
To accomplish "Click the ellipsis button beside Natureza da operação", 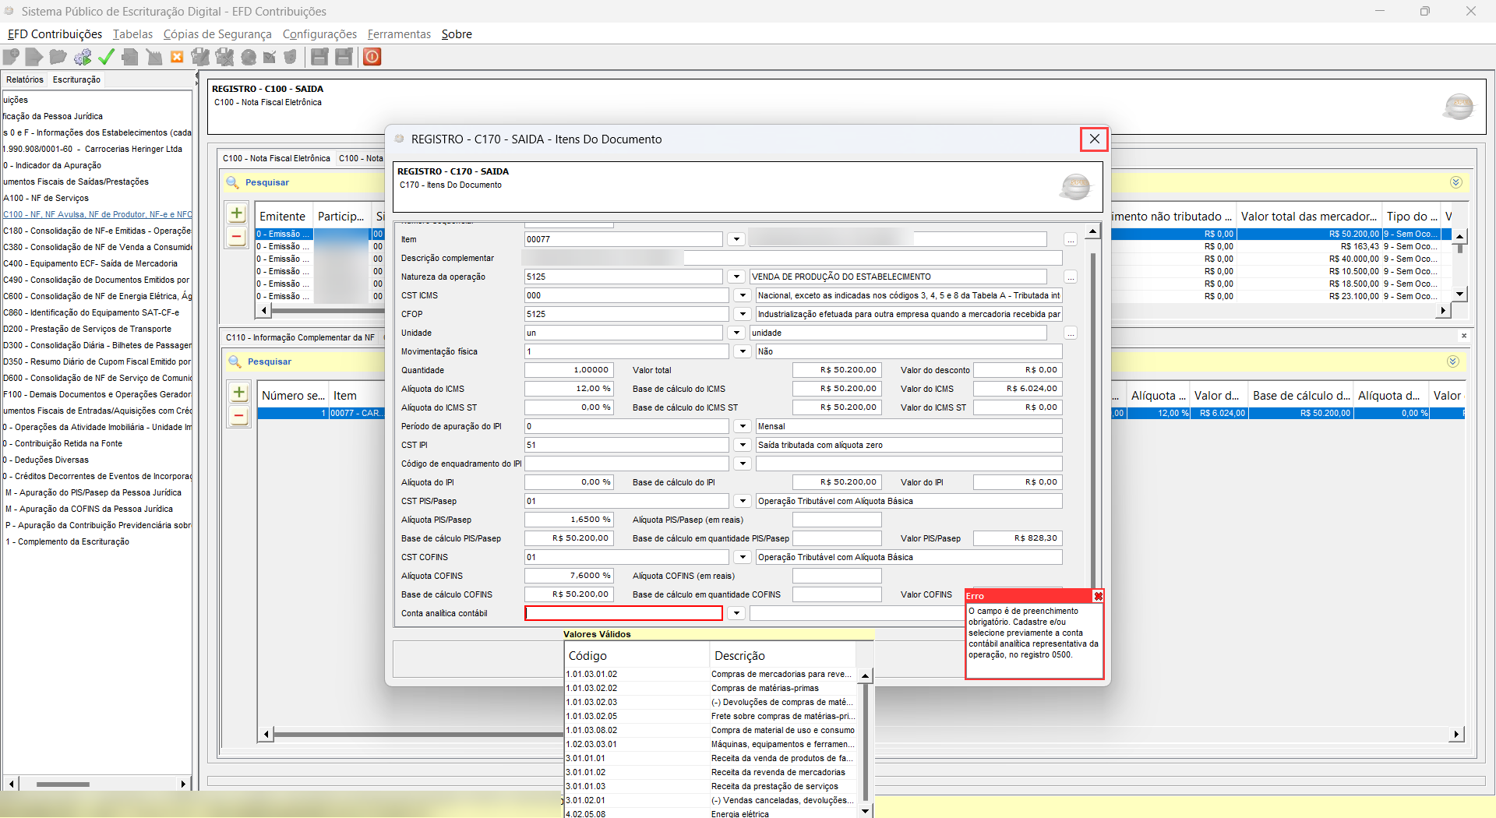I will pyautogui.click(x=1071, y=277).
